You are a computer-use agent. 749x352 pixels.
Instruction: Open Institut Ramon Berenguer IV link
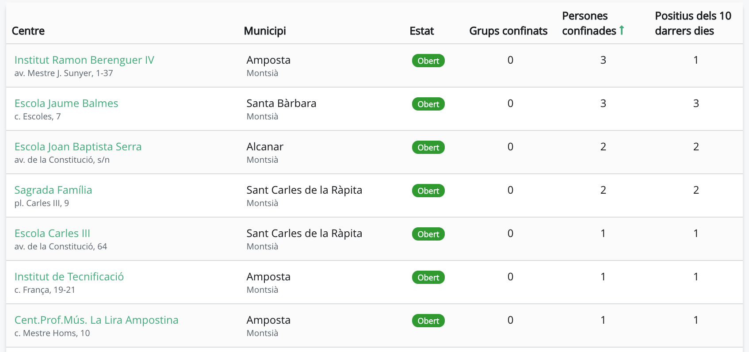click(x=84, y=60)
